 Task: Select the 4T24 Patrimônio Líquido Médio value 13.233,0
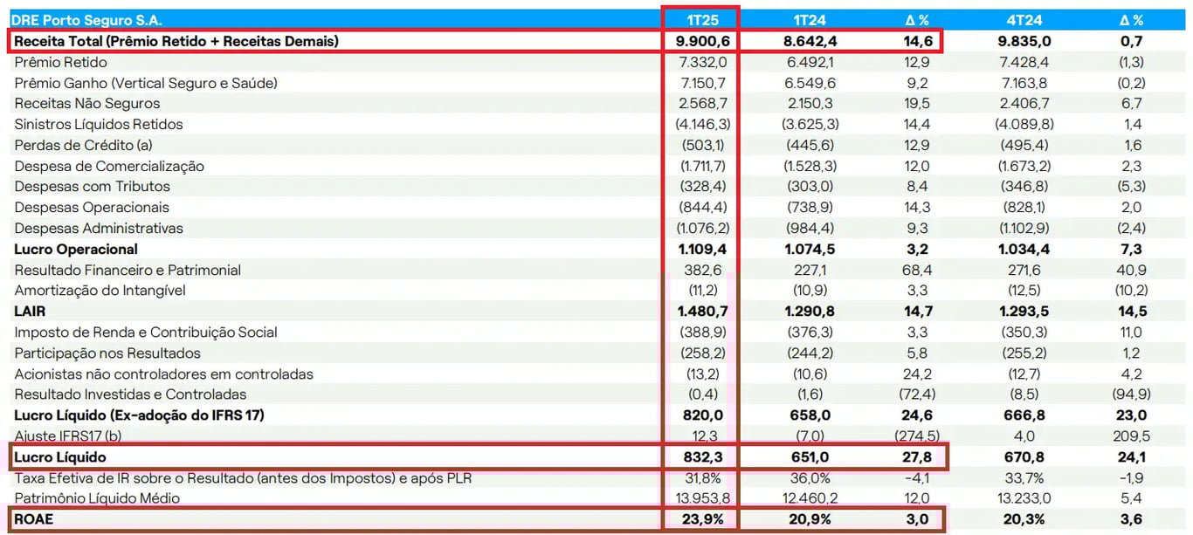coord(1024,498)
